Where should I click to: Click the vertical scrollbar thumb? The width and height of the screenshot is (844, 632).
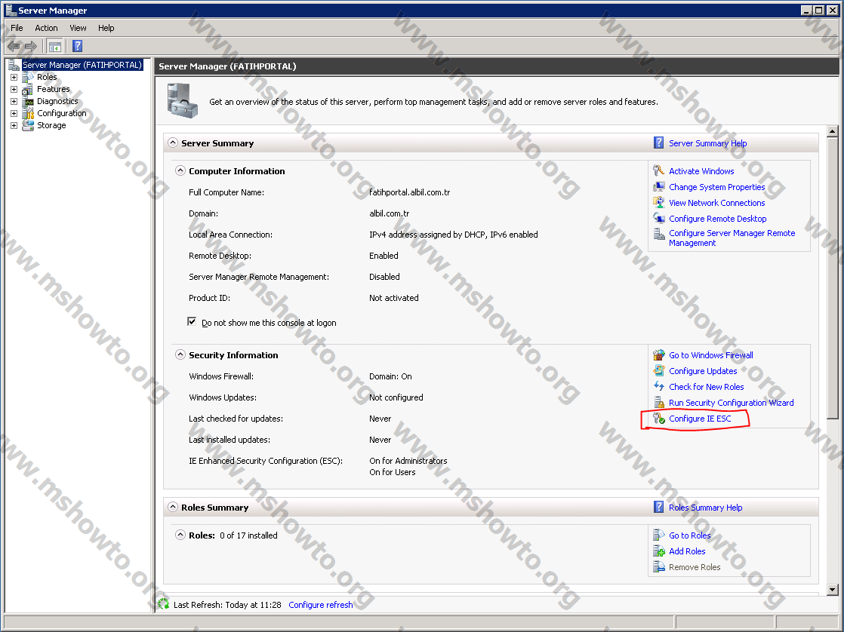pyautogui.click(x=832, y=278)
